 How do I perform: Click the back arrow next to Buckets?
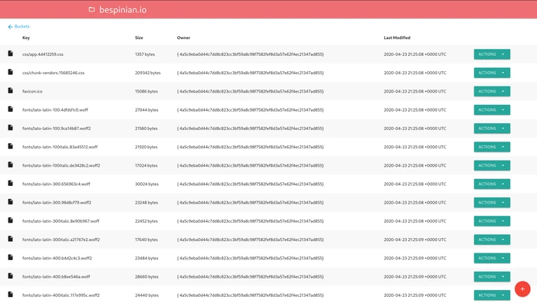[10, 27]
